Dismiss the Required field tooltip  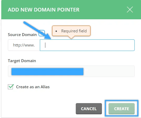(x=71, y=31)
